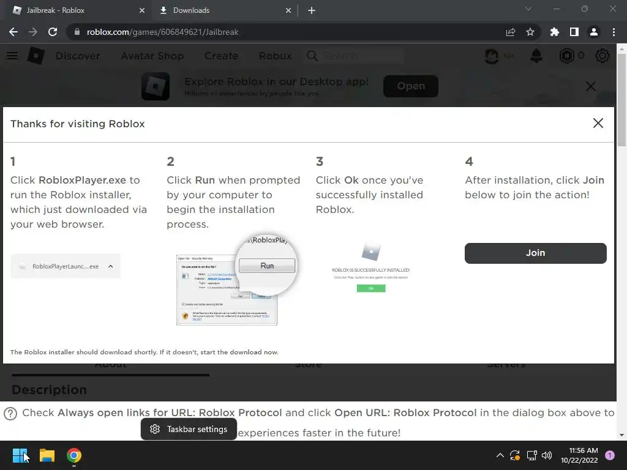Click the Join button
The image size is (627, 470).
click(x=535, y=253)
